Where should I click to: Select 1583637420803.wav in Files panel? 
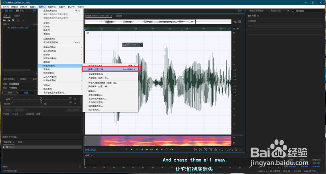19,28
